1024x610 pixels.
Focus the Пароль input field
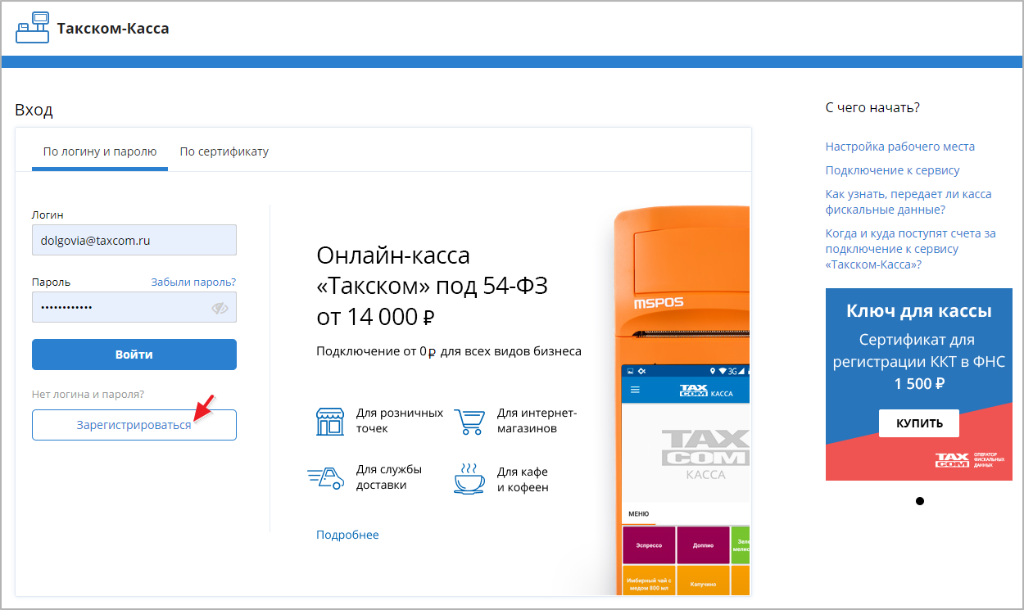119,308
